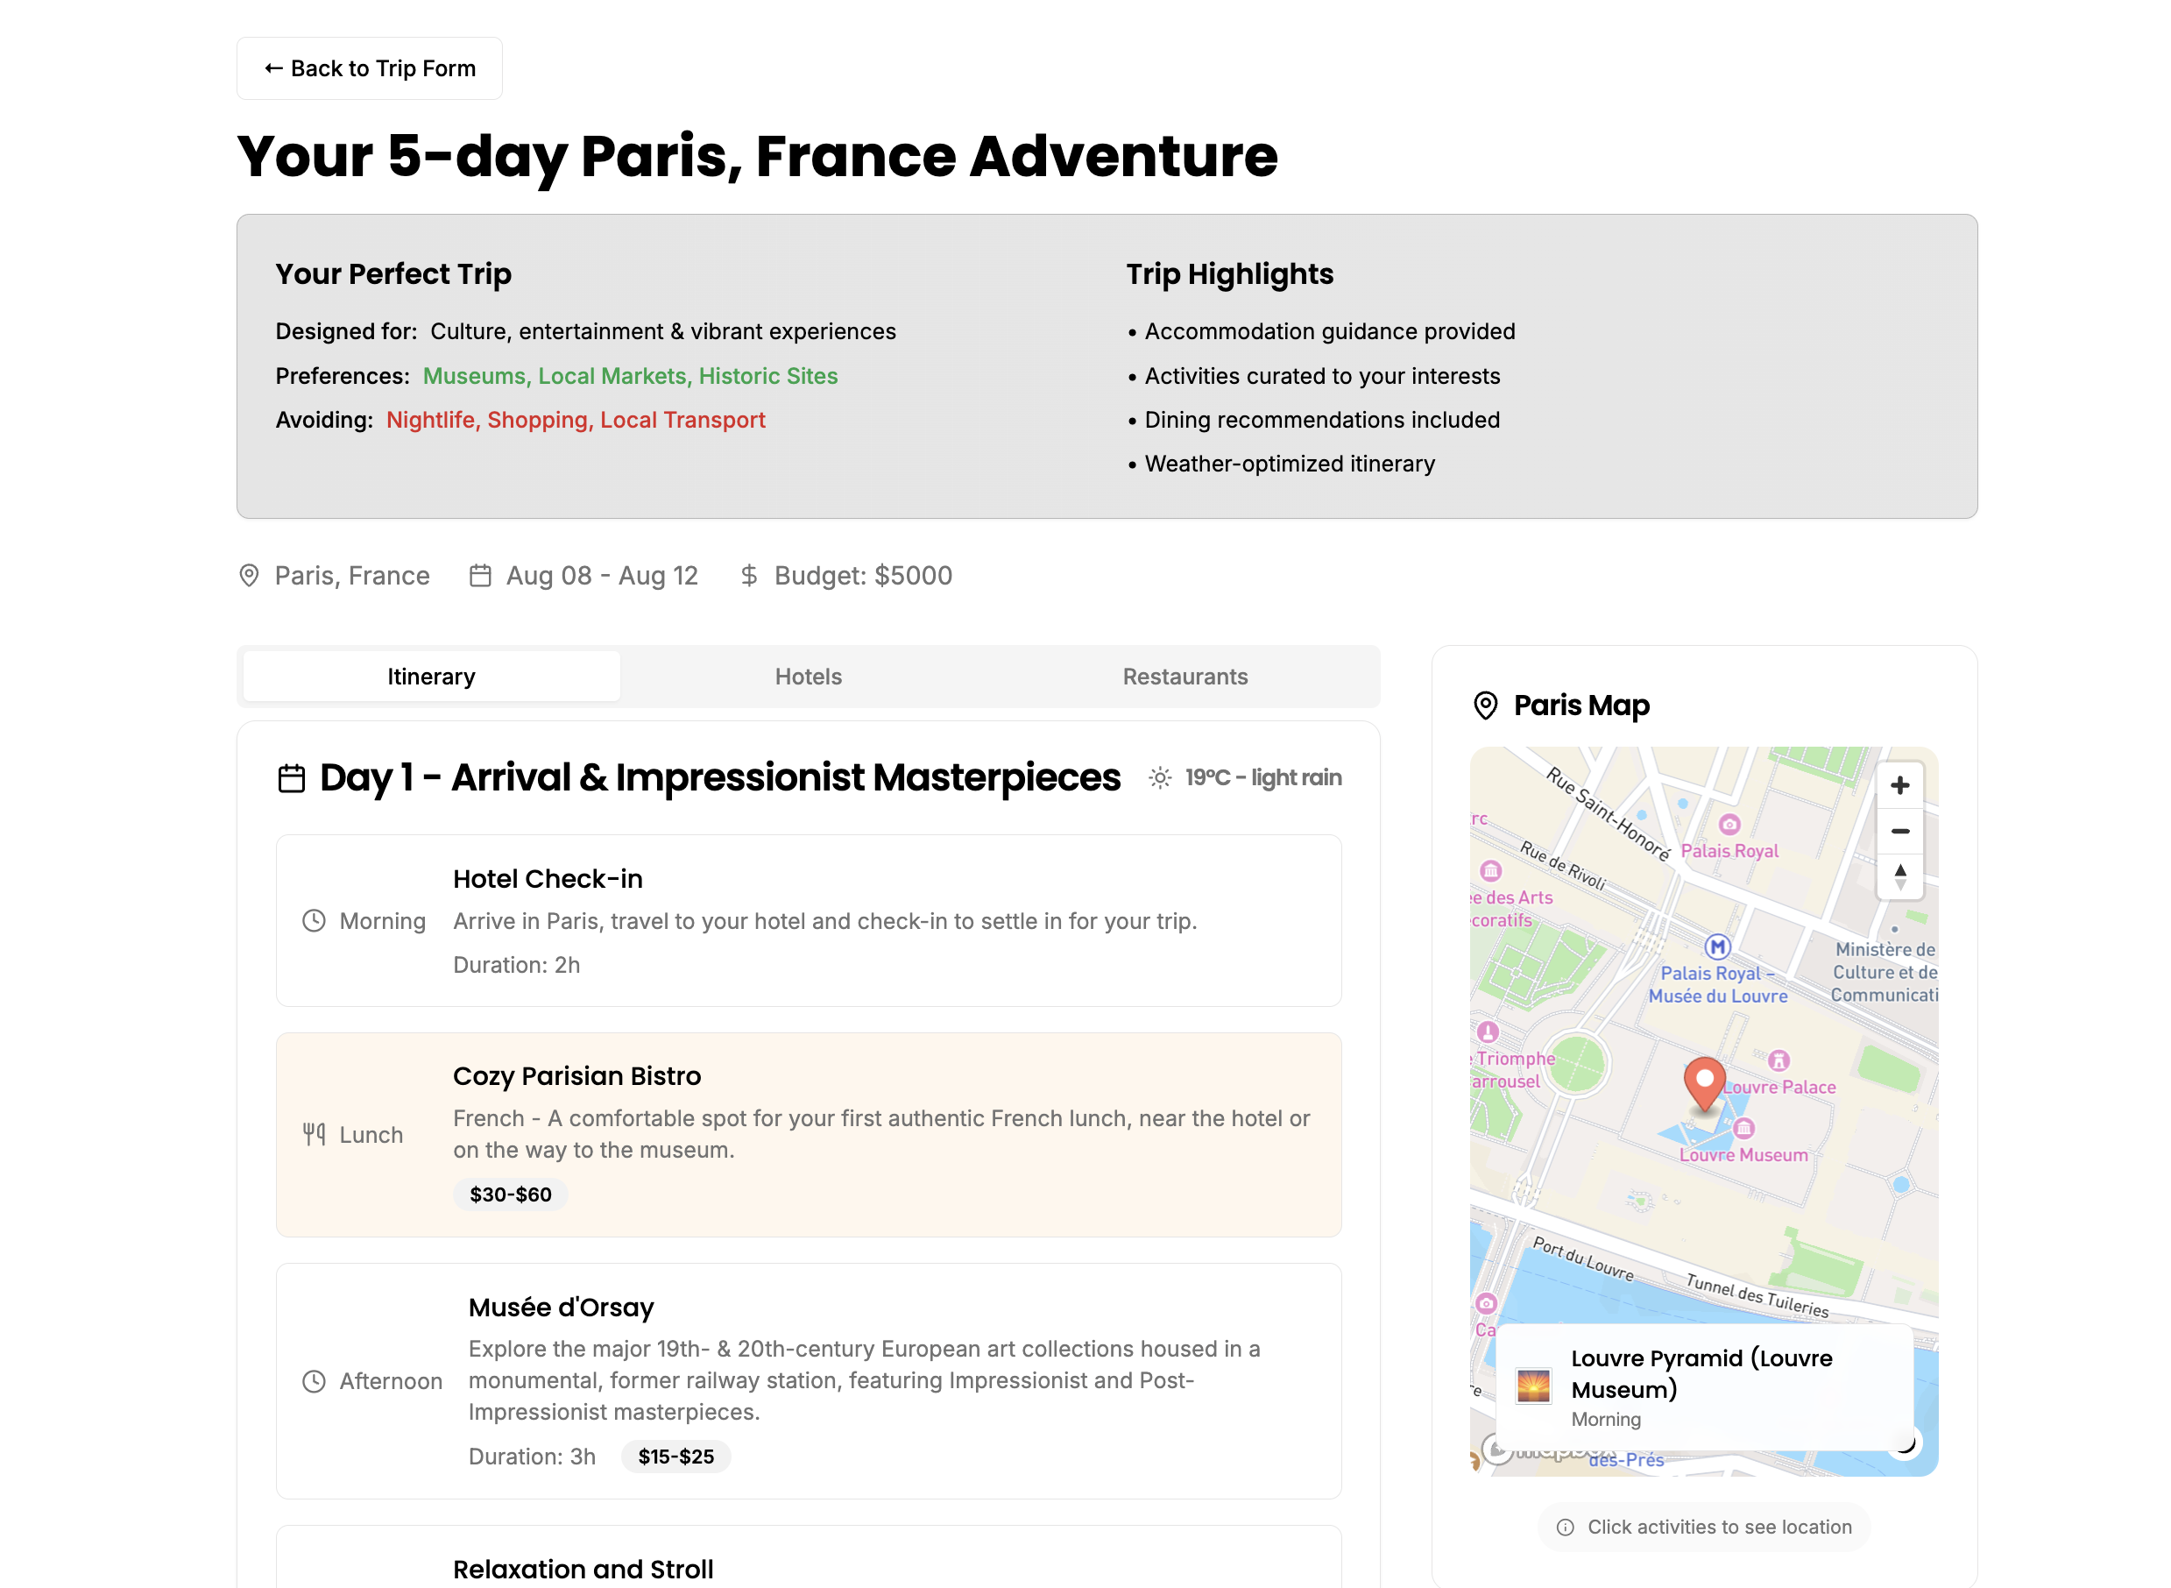The width and height of the screenshot is (2171, 1588).
Task: Switch to the Hotels tab
Action: (x=807, y=677)
